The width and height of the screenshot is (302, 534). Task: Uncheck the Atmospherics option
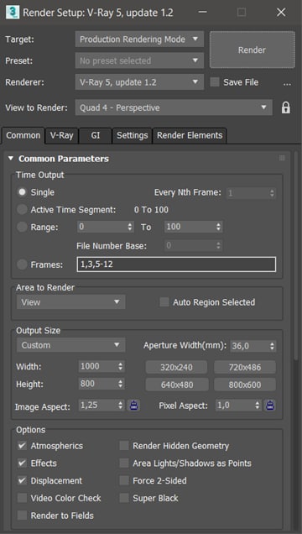click(x=22, y=446)
